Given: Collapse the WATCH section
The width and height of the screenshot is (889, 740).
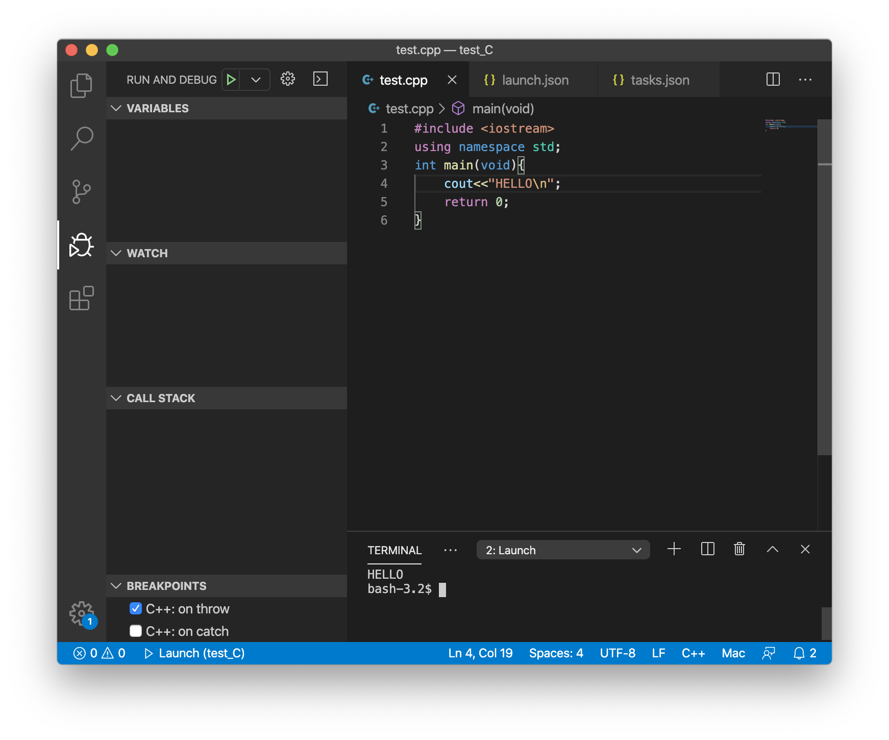Looking at the screenshot, I should 227,253.
